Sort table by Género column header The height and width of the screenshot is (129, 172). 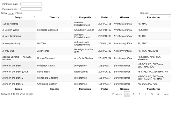(125, 17)
